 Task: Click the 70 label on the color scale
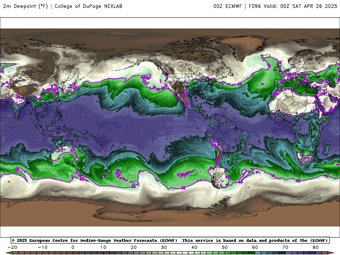pyautogui.click(x=285, y=247)
